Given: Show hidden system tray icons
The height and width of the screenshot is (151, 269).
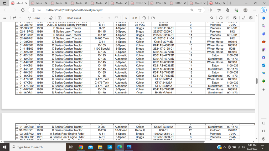Looking at the screenshot, I should pyautogui.click(x=223, y=147).
